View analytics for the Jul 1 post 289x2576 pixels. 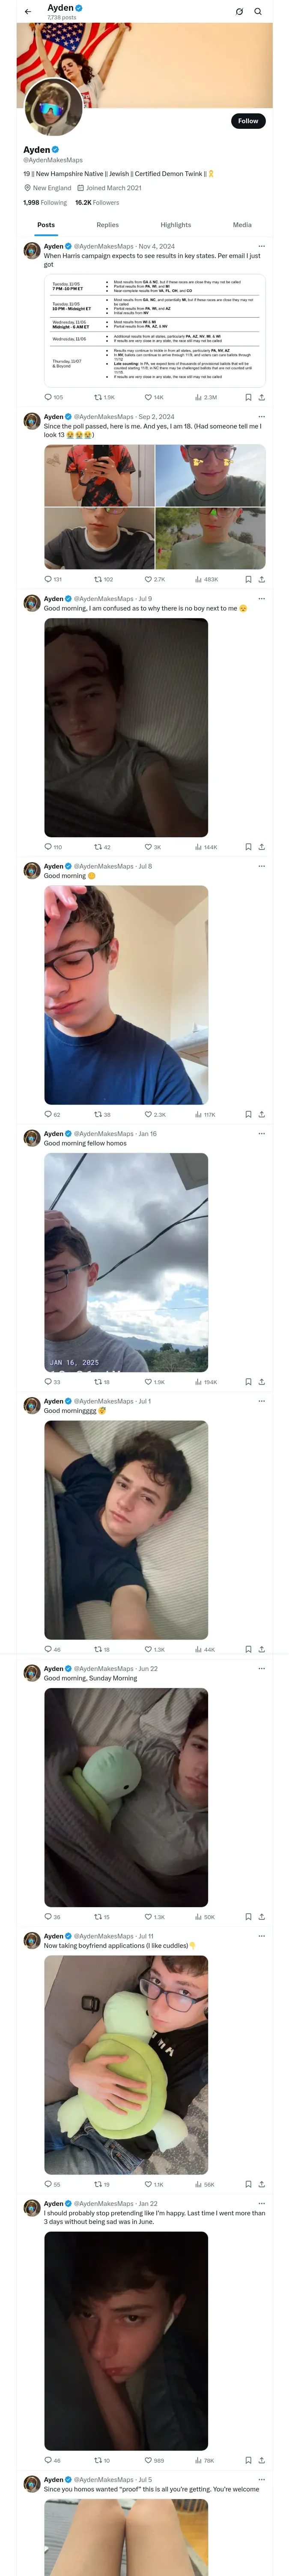click(x=200, y=1649)
